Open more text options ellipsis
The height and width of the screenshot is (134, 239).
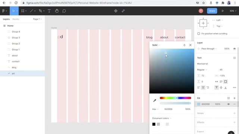235,87
